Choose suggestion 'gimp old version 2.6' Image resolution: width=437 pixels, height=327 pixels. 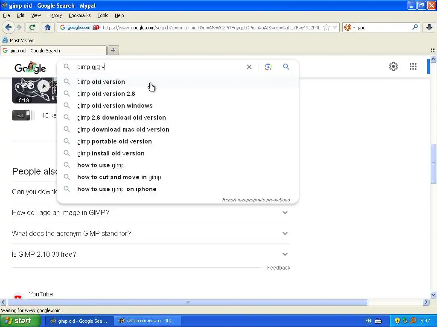click(178, 94)
